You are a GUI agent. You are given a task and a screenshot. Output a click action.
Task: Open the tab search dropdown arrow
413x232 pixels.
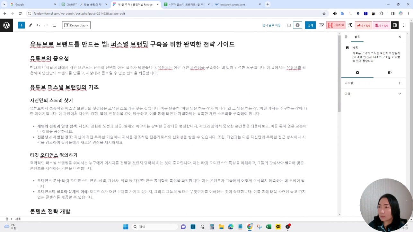coord(4,4)
